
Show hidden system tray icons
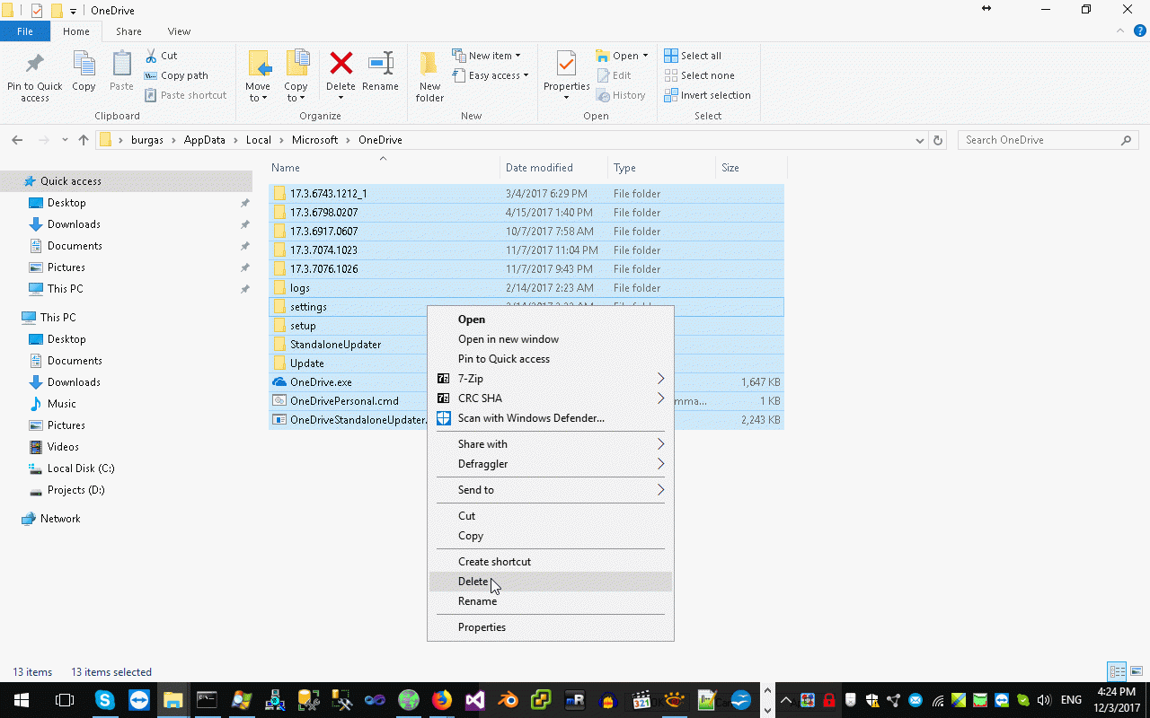pos(786,700)
